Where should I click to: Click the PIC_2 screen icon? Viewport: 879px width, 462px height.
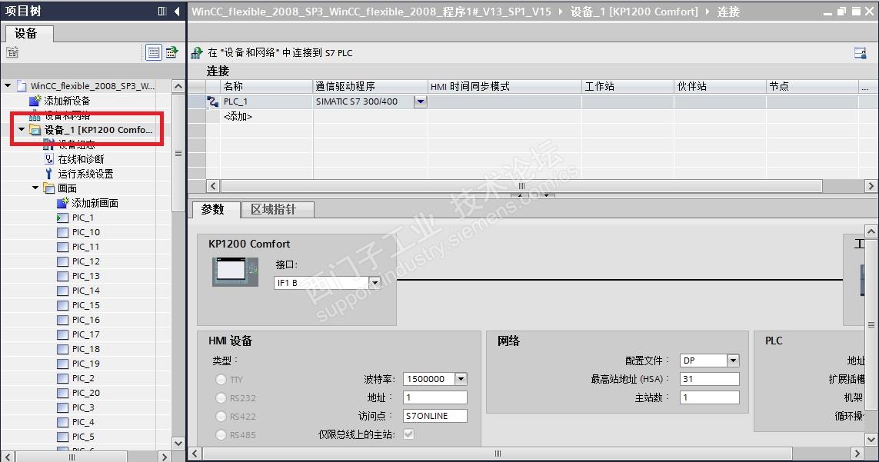(63, 378)
